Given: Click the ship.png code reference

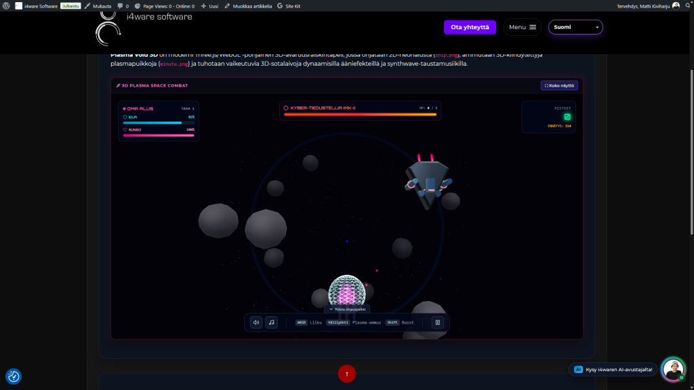Looking at the screenshot, I should (x=447, y=56).
